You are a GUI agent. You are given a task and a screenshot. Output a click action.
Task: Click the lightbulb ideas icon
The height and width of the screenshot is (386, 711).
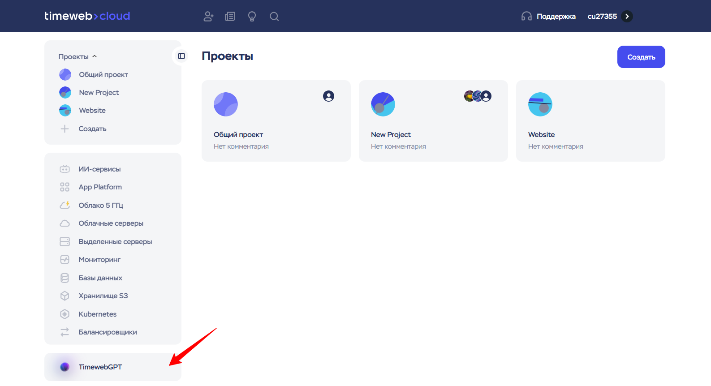[252, 17]
